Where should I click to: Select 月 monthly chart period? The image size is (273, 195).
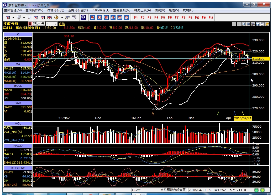(x=39, y=24)
